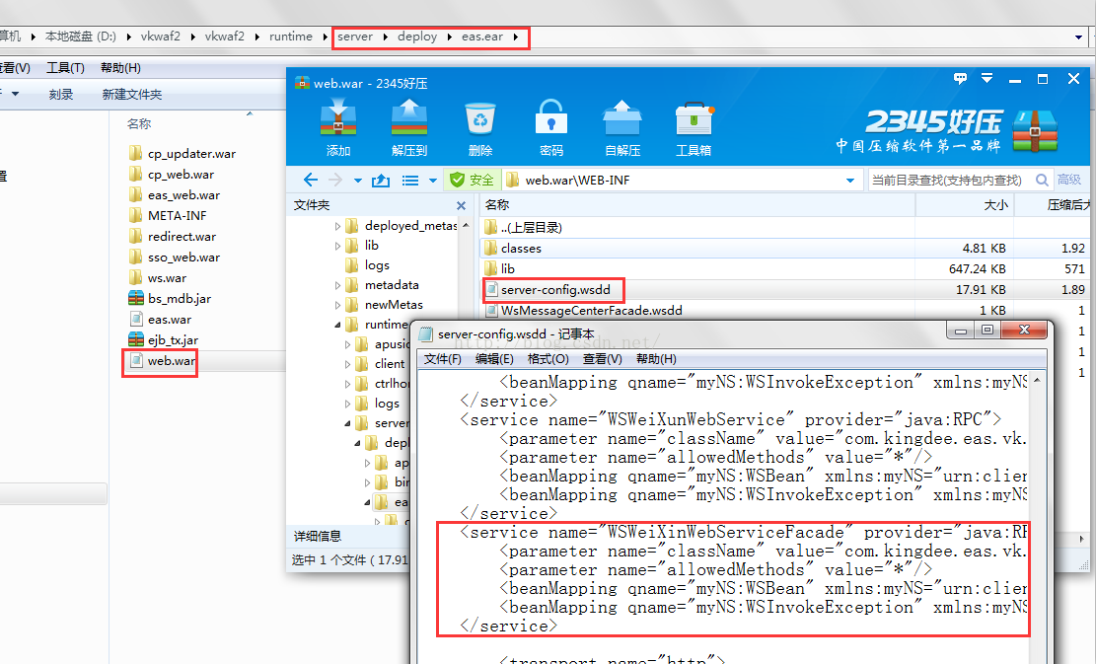Open 文件(F) menu in Notepad
Screen dimensions: 1096x664
point(443,358)
